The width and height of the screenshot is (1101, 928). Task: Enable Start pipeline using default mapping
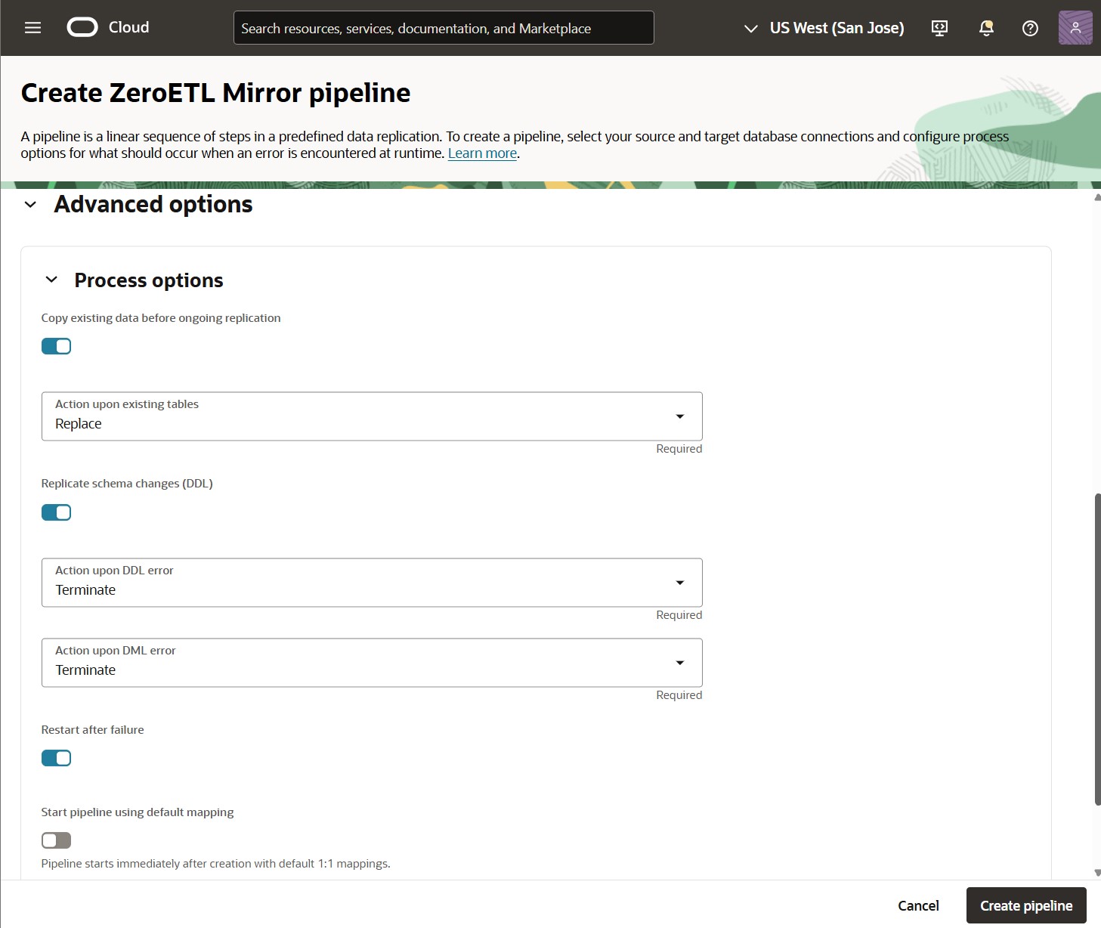(56, 840)
